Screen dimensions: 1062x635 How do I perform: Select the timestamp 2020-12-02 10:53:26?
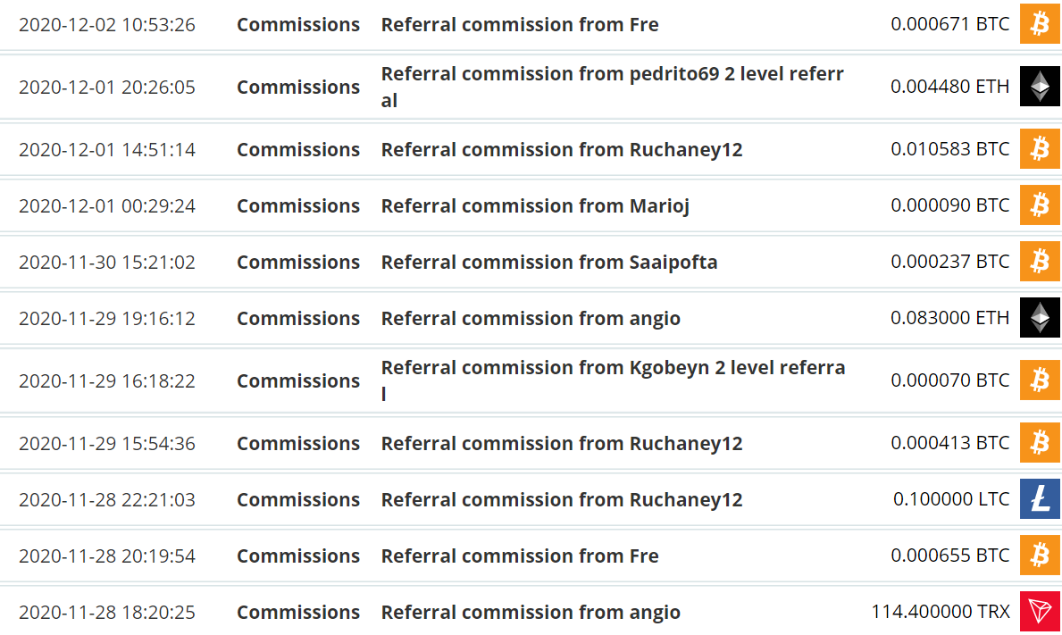click(x=107, y=24)
